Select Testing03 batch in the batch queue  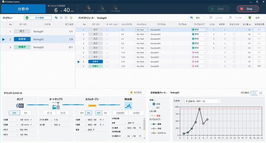tap(38, 47)
